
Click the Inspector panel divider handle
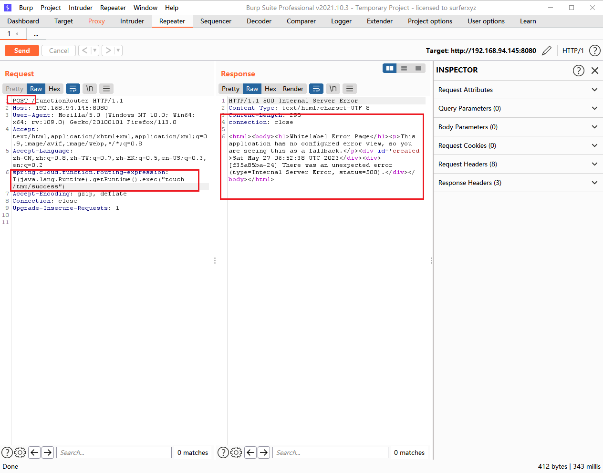pyautogui.click(x=431, y=260)
